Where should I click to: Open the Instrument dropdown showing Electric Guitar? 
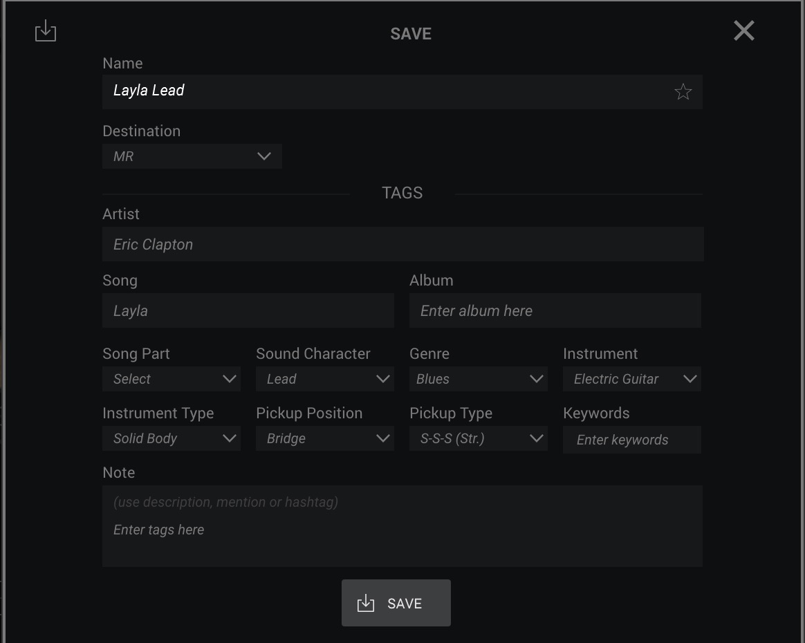click(632, 379)
